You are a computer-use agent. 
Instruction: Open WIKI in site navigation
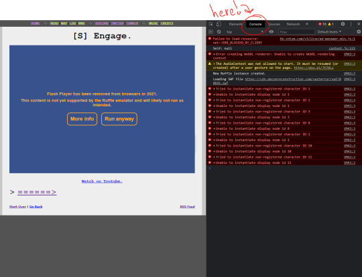(81, 23)
